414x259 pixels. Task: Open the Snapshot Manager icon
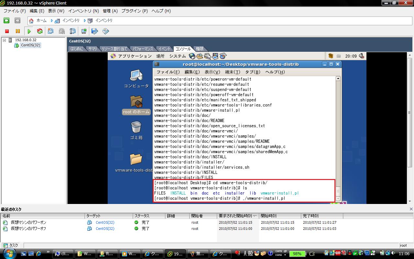[x=73, y=31]
